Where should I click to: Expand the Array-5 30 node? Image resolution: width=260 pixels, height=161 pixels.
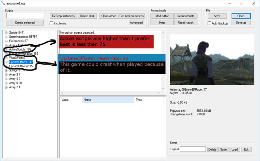coord(6,83)
